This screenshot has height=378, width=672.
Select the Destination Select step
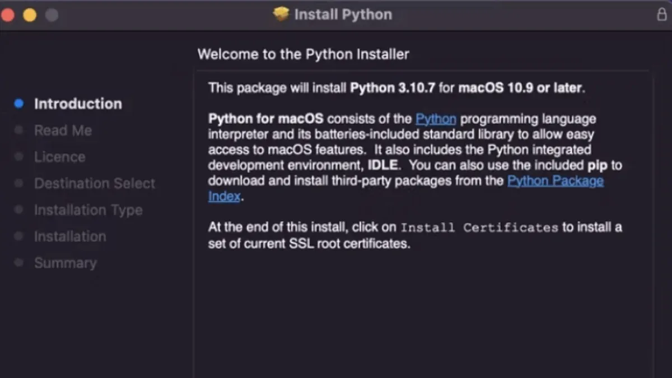95,183
